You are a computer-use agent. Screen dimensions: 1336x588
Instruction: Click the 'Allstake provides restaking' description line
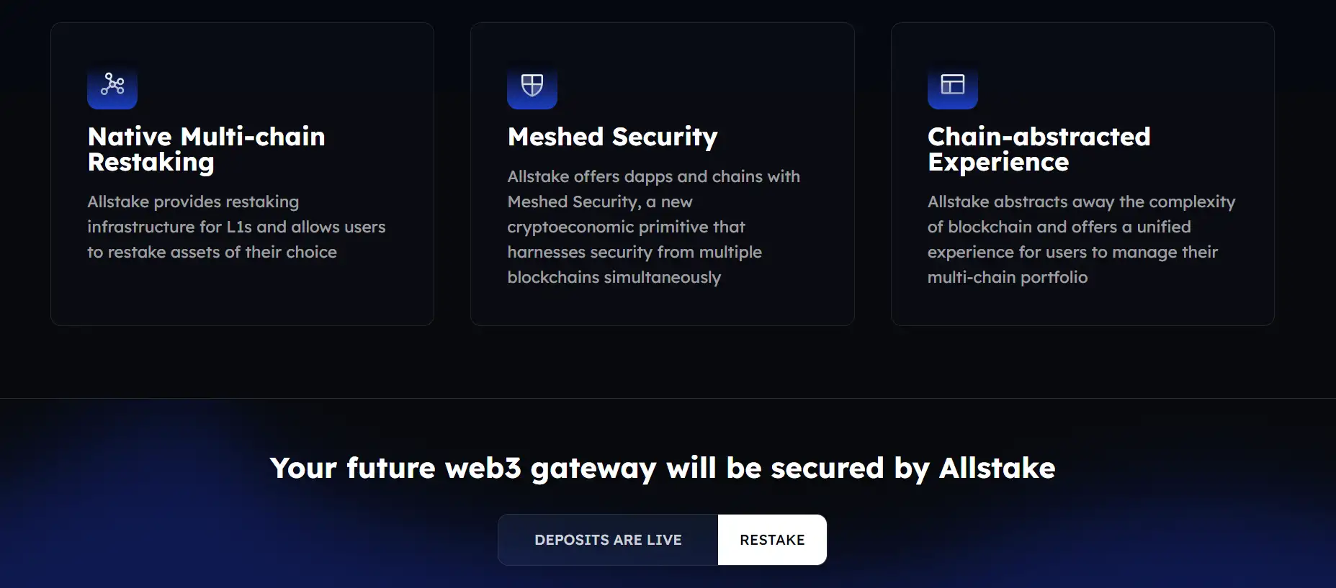193,202
